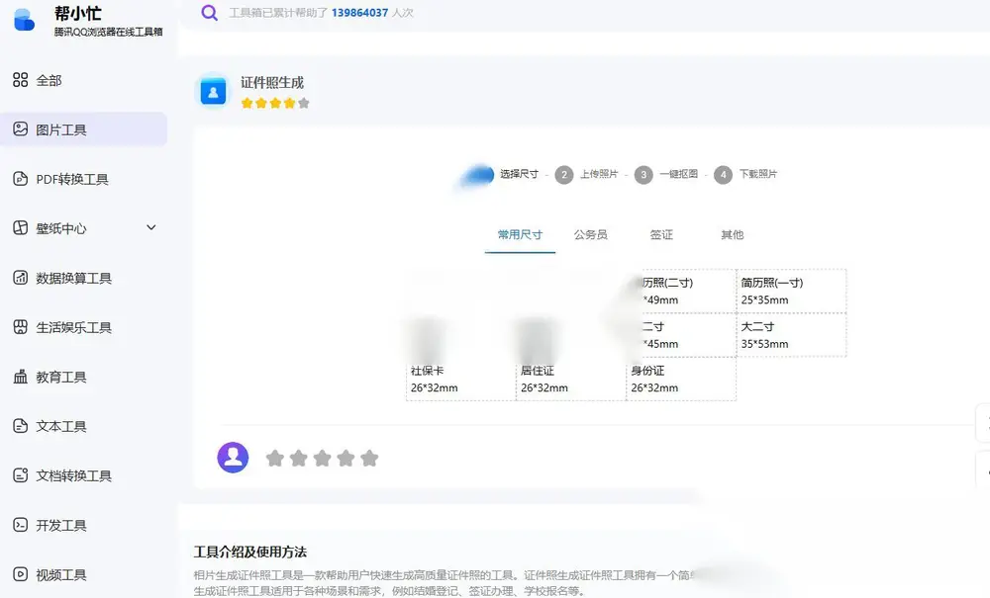Click the 腾讯QQ浏览器在线工具箱 subtitle

coord(108,32)
